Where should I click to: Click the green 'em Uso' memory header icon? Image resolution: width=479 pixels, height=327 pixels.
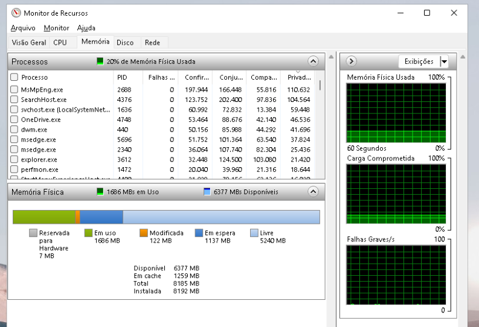(100, 192)
